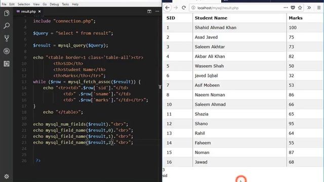Click the Faheem name cell
The width and height of the screenshot is (324, 182).
(239, 143)
